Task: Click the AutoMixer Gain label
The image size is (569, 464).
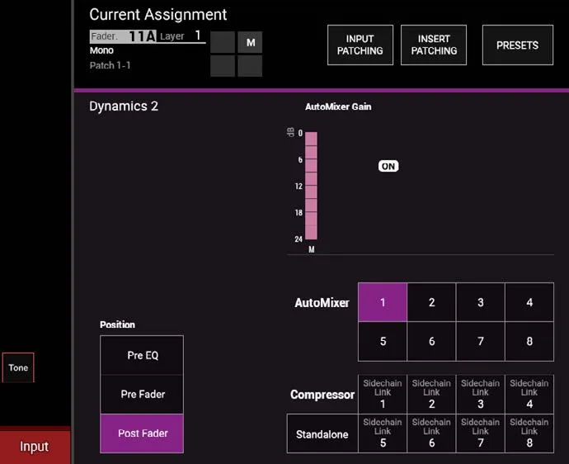Action: point(338,107)
